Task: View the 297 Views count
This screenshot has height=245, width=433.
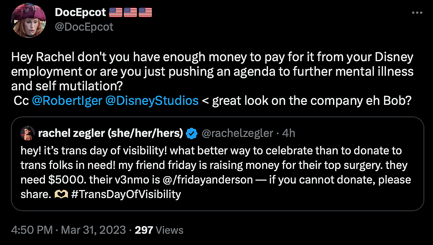Action: tap(159, 230)
